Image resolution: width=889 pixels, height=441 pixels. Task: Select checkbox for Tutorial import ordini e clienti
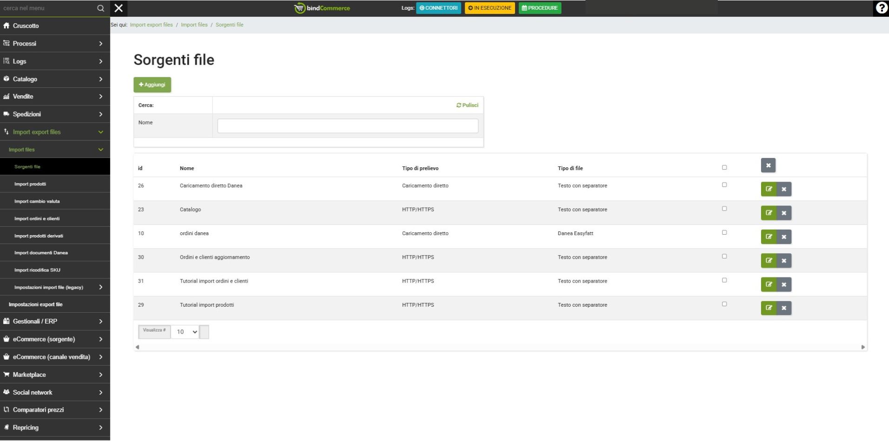pos(724,280)
